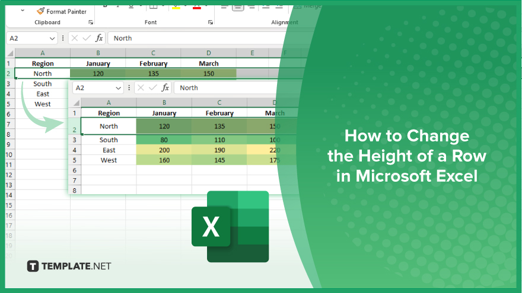Click the fx Insert Function icon in back window
Image resolution: width=522 pixels, height=293 pixels.
click(x=99, y=38)
